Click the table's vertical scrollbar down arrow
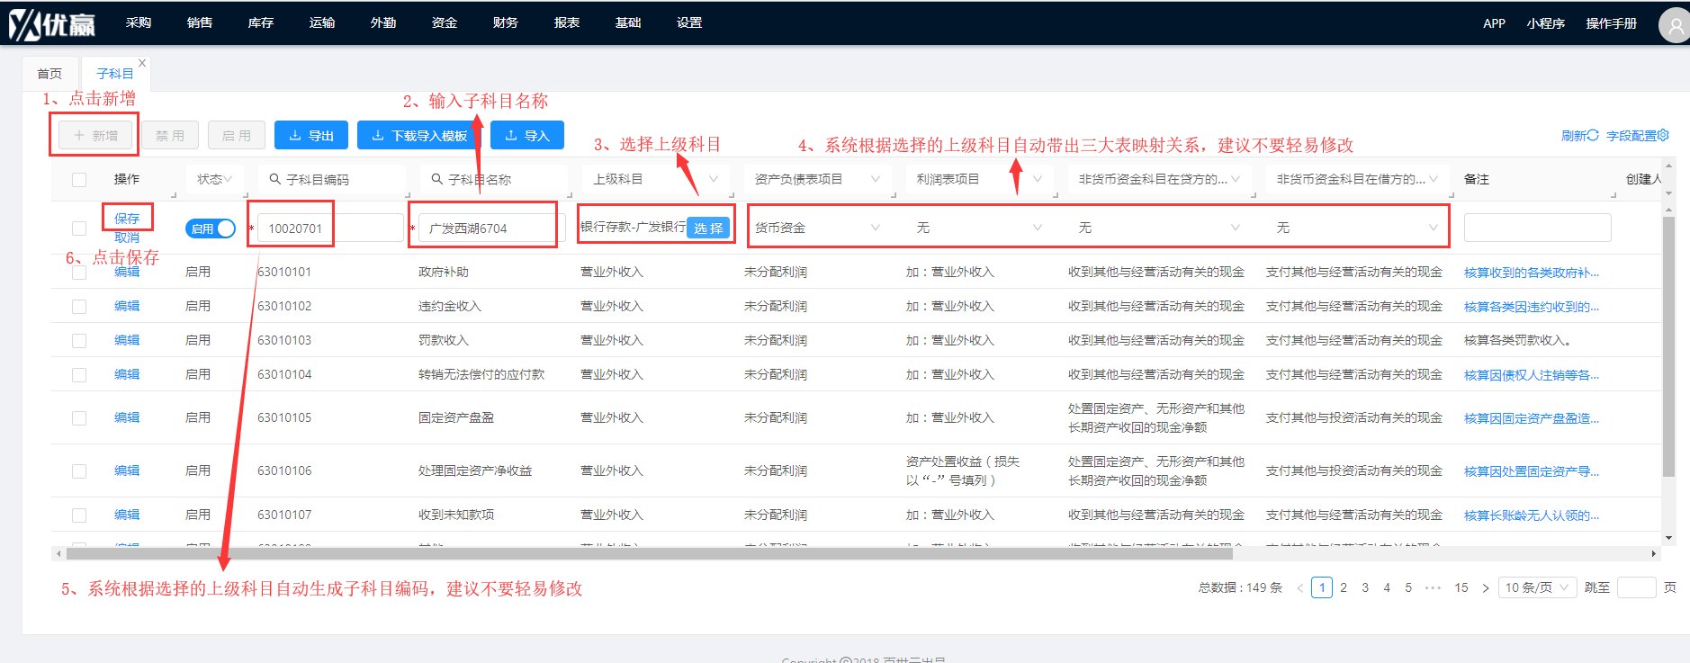 tap(1669, 538)
